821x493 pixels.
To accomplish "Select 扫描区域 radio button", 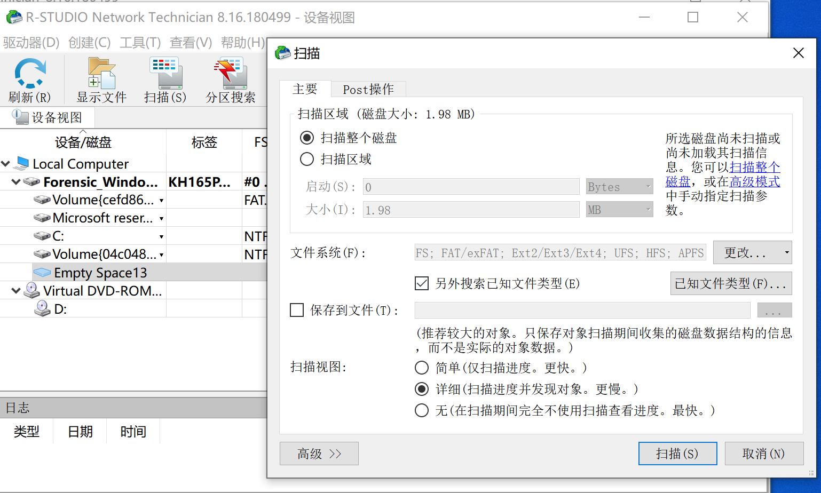I will click(x=307, y=159).
